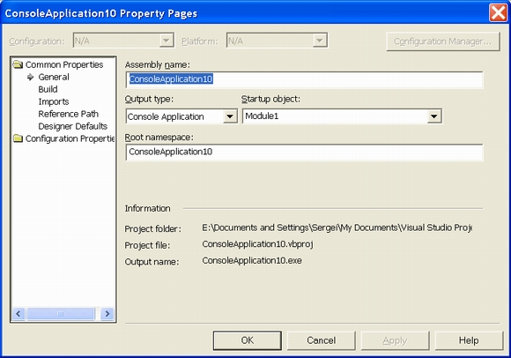The width and height of the screenshot is (511, 358).
Task: Select the Build page in tree
Action: tap(48, 89)
